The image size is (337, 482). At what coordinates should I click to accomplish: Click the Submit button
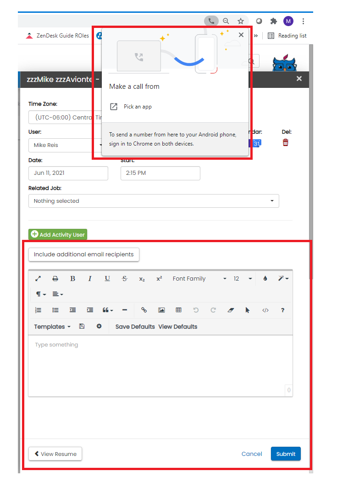(286, 454)
